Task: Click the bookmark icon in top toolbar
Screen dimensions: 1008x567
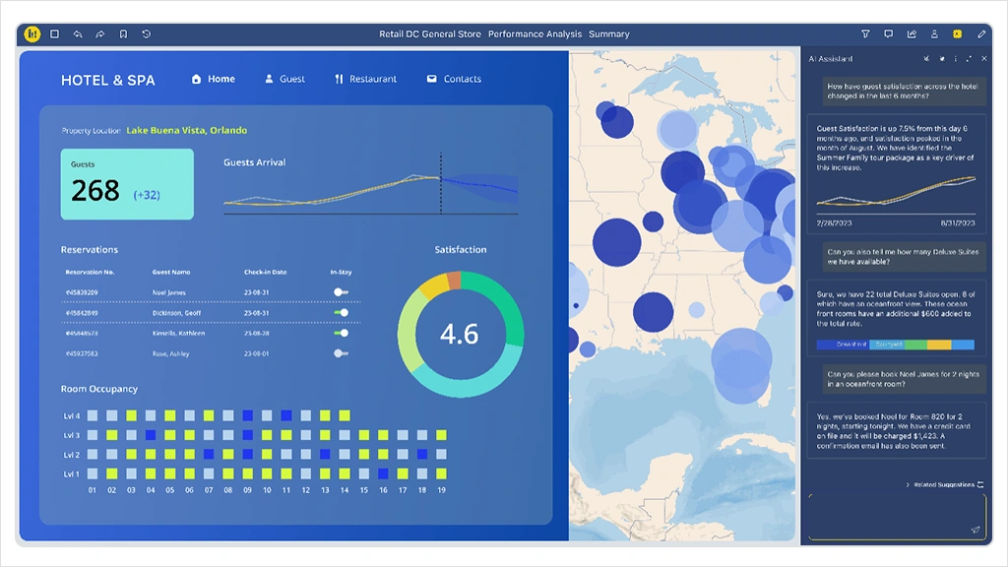Action: point(123,33)
